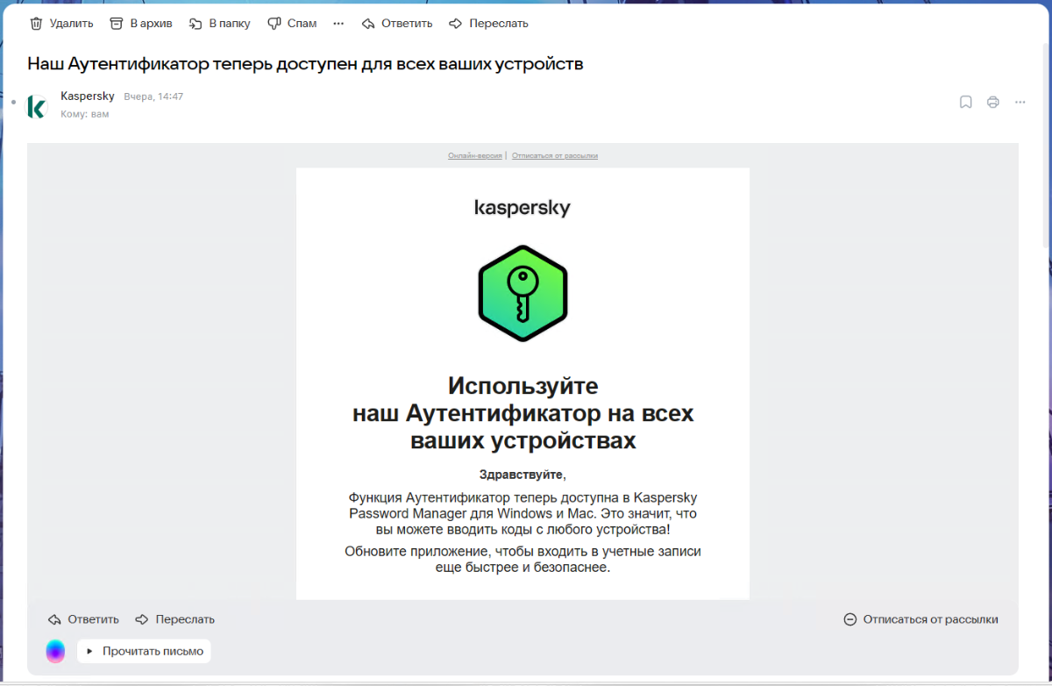
Task: Click Ответить button below the email
Action: (83, 619)
